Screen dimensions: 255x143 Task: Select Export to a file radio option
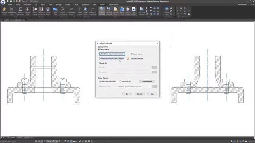point(125,81)
